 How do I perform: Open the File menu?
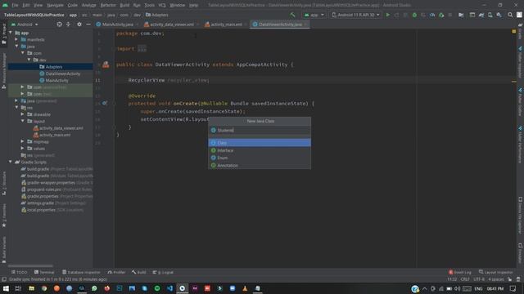(15, 5)
